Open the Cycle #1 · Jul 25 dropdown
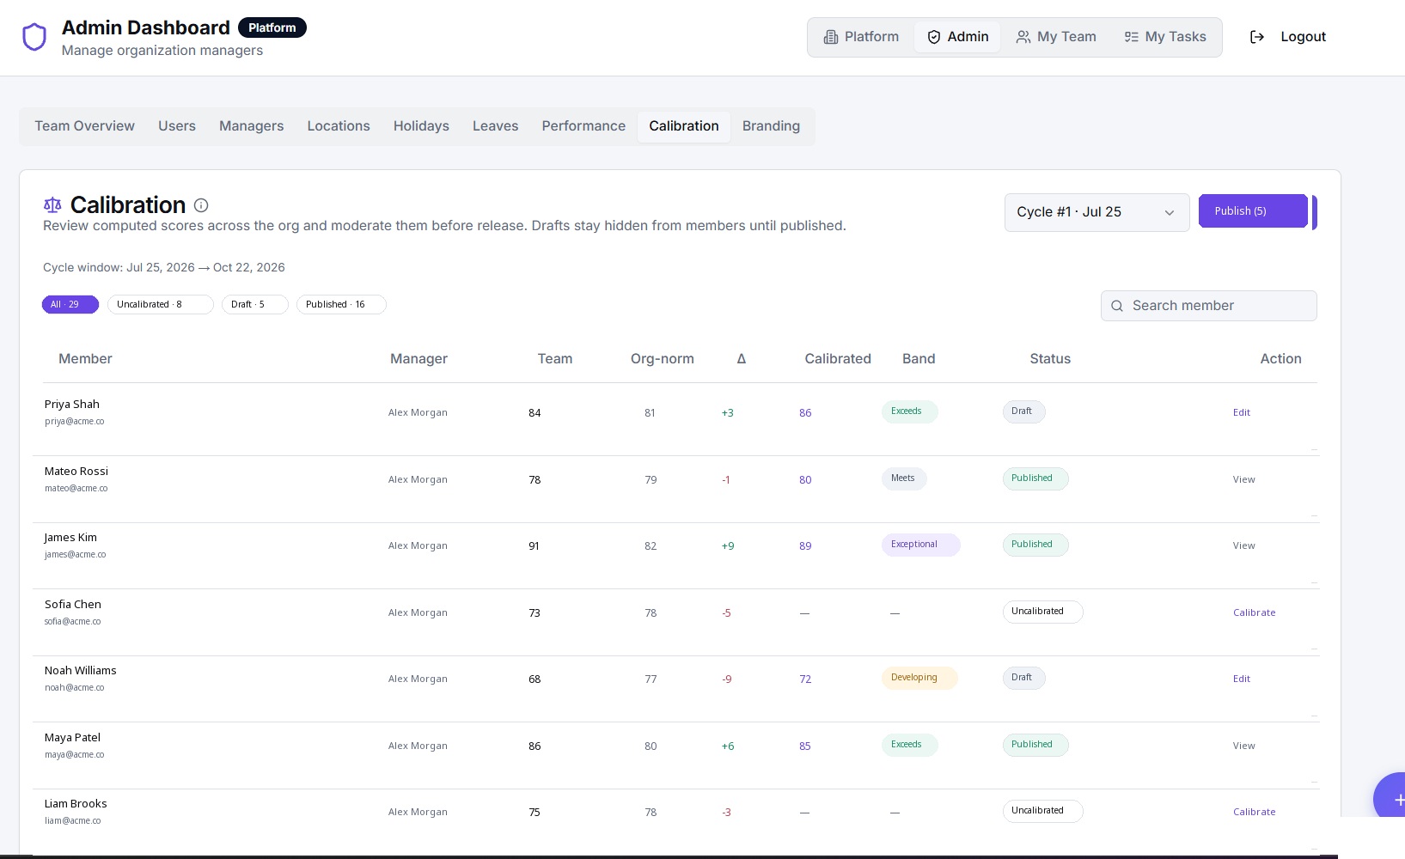The height and width of the screenshot is (859, 1405). point(1097,212)
